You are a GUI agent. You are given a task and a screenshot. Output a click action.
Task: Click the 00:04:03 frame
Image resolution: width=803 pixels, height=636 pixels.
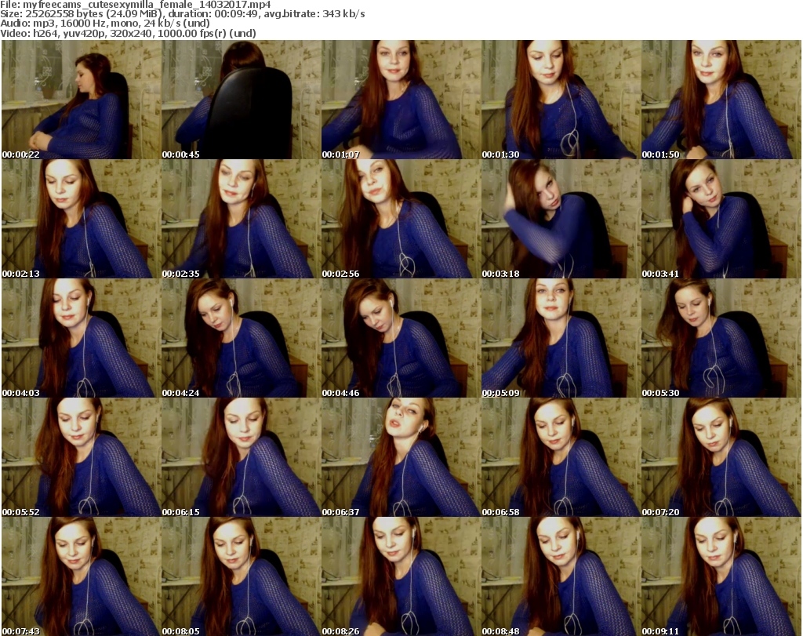(82, 338)
